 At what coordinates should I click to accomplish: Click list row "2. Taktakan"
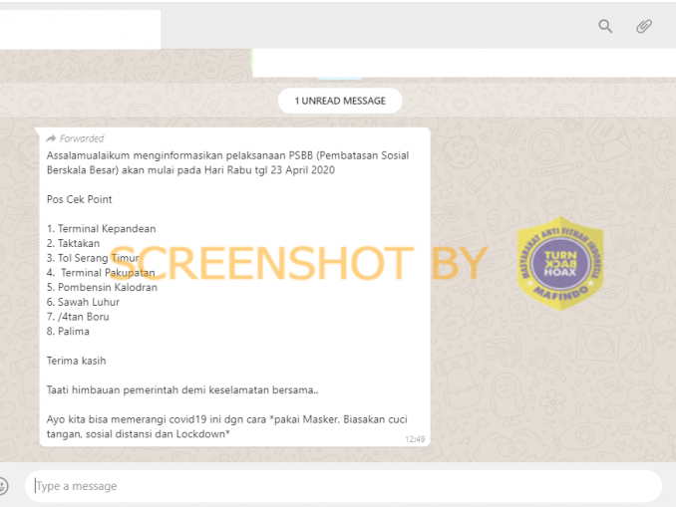(x=74, y=243)
